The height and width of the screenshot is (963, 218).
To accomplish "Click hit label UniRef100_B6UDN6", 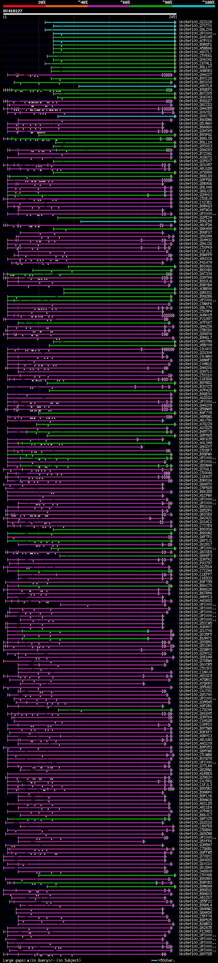I will pyautogui.click(x=196, y=120).
